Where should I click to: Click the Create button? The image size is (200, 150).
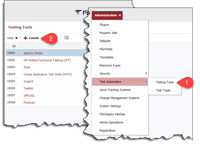tap(31, 38)
